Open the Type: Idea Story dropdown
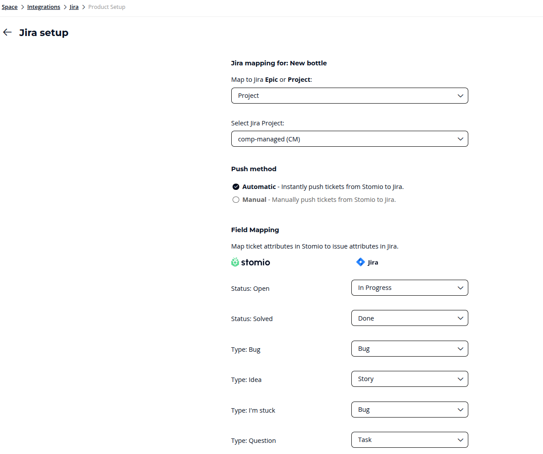543x454 pixels. (409, 379)
